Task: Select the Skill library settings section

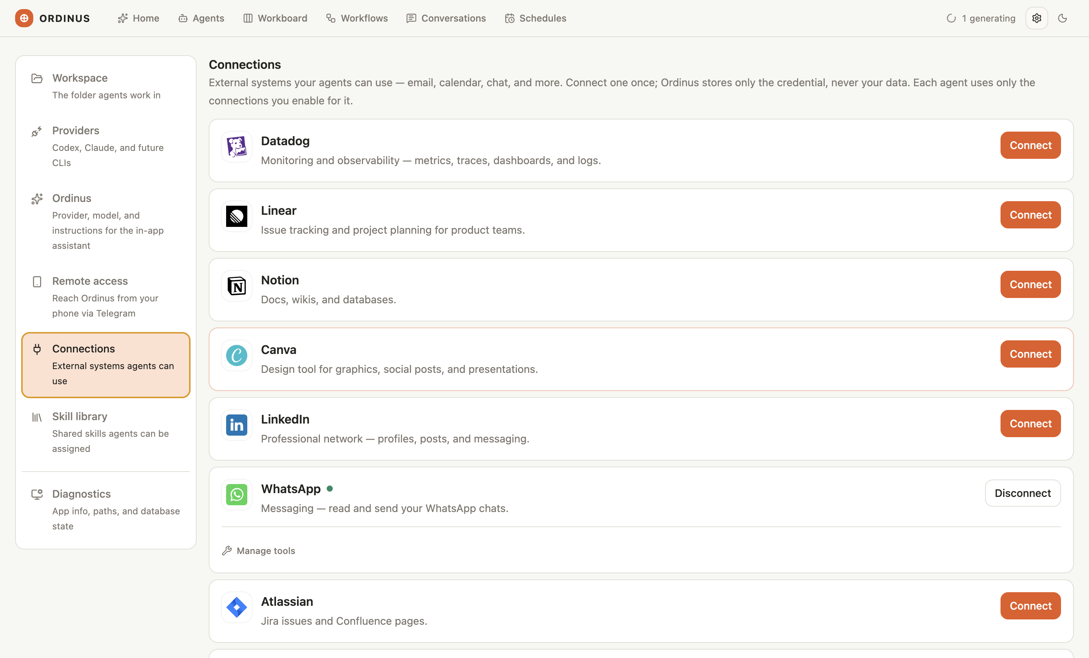Action: (x=106, y=432)
